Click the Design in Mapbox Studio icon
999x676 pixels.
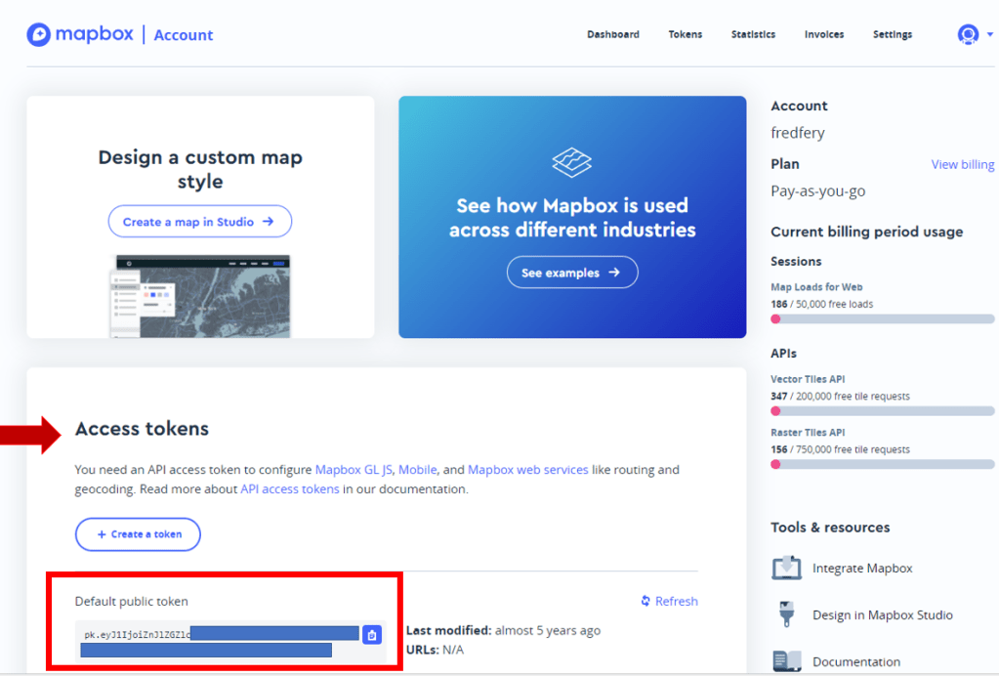pos(786,614)
